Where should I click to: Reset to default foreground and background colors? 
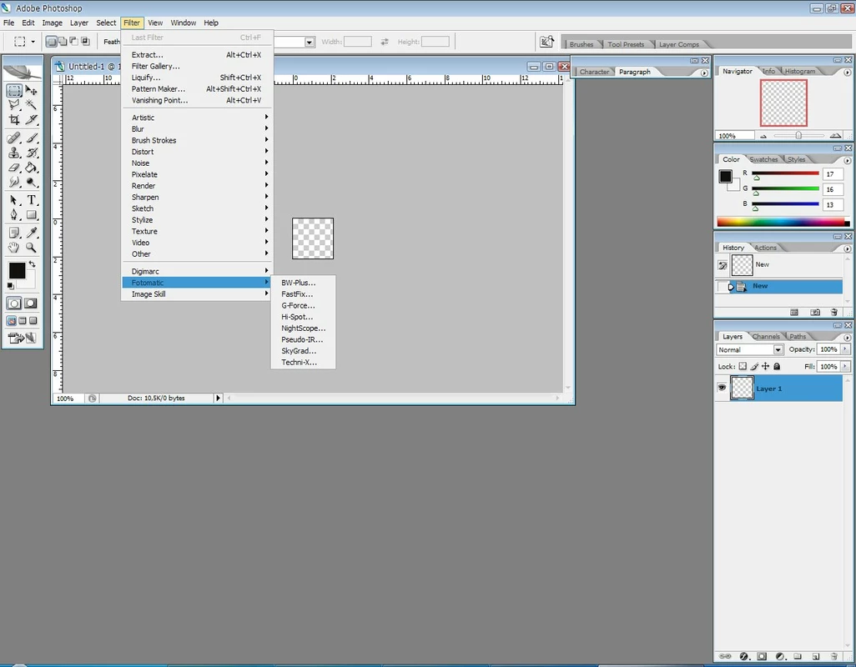[x=10, y=286]
